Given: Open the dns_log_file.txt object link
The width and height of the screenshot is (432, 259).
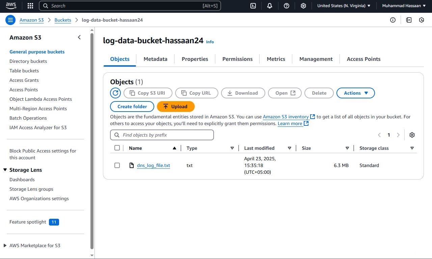Looking at the screenshot, I should 154,165.
